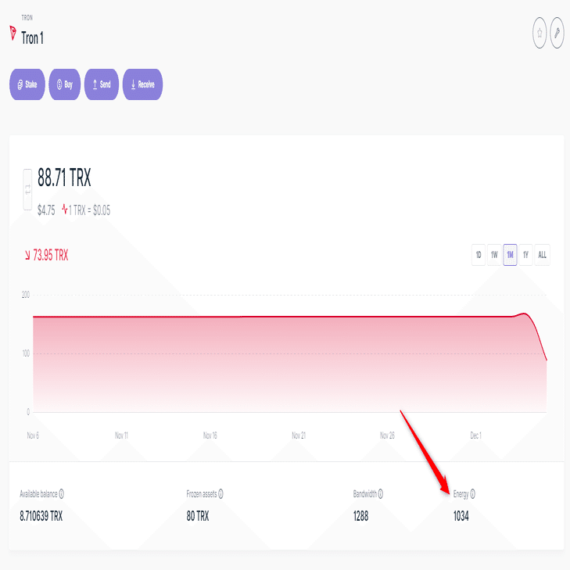Select the 1D chart range

479,255
